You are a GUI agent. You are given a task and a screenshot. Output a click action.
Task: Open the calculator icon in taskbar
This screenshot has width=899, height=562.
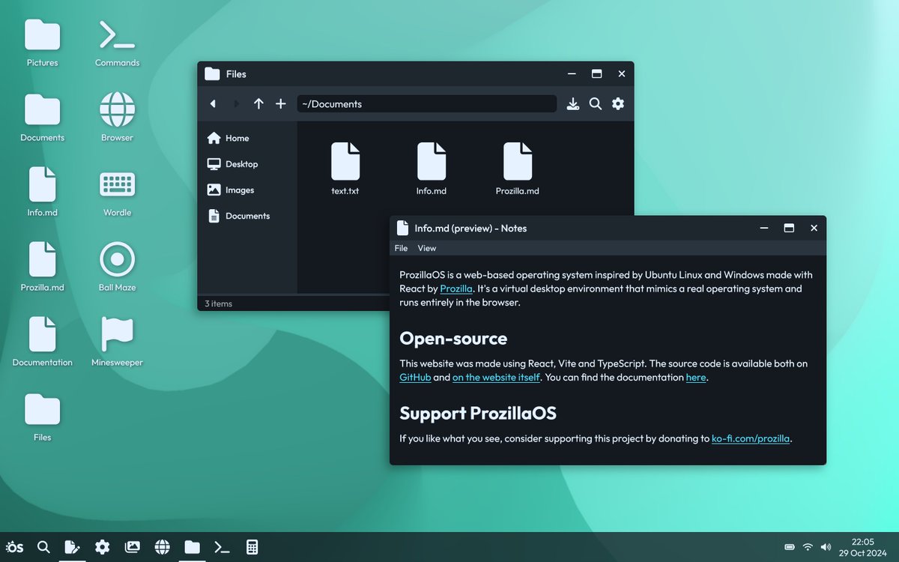(252, 547)
